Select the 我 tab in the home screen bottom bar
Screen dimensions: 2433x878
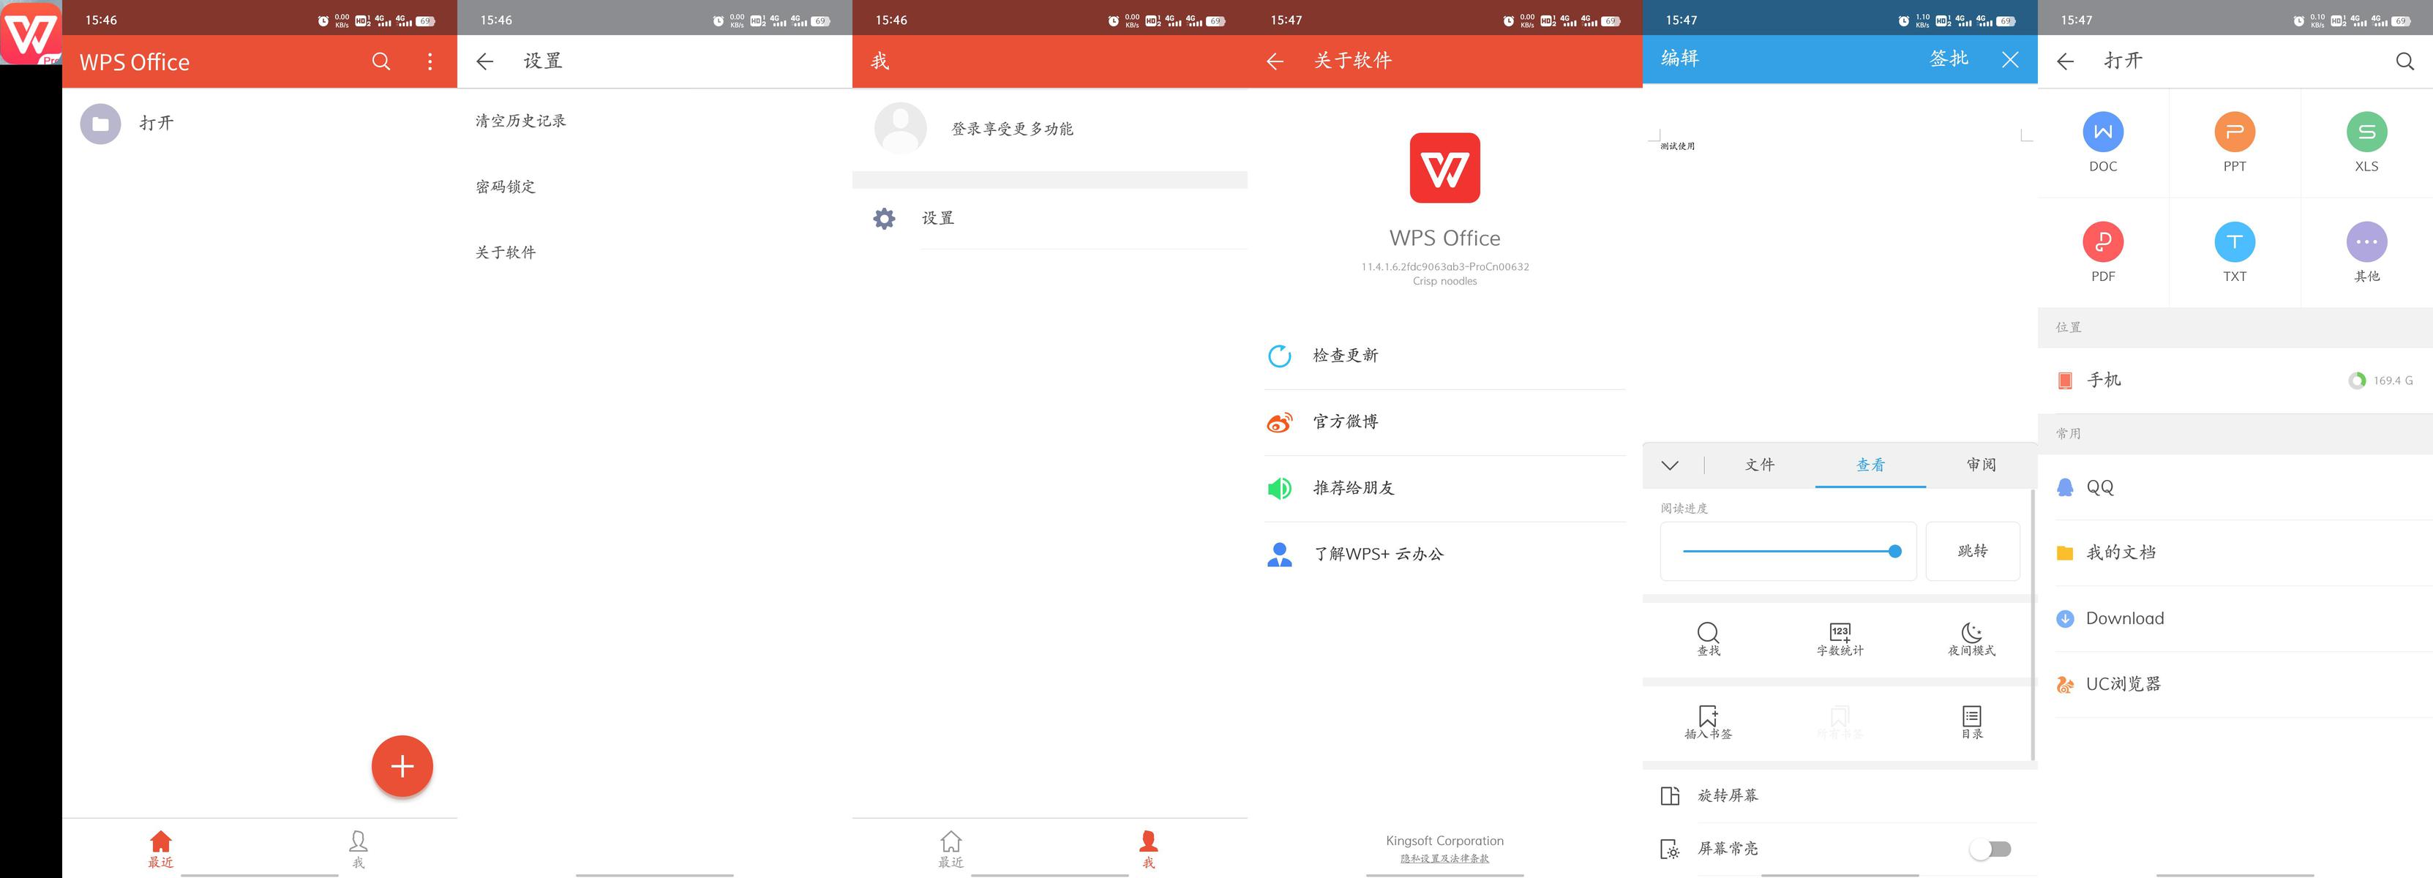pos(358,849)
